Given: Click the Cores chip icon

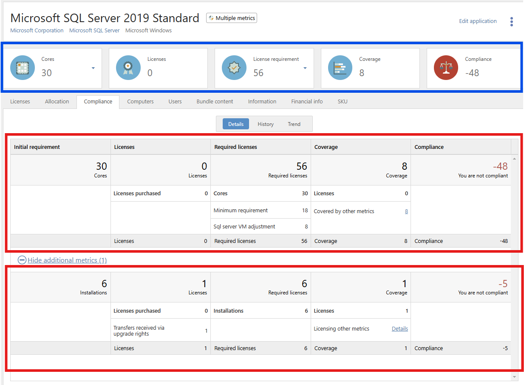Looking at the screenshot, I should 23,68.
